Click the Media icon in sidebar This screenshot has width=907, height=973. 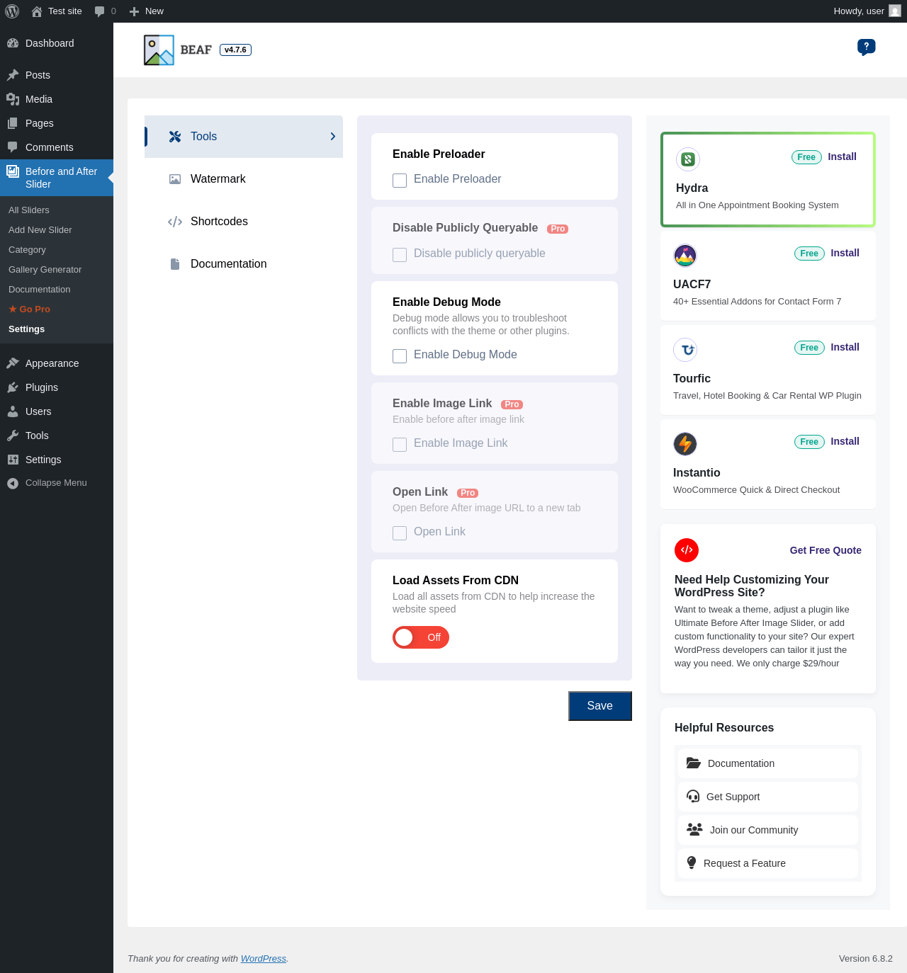(x=13, y=99)
